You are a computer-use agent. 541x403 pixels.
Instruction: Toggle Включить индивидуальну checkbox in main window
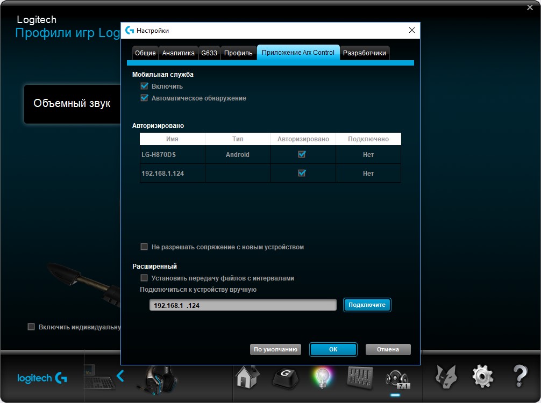(31, 327)
